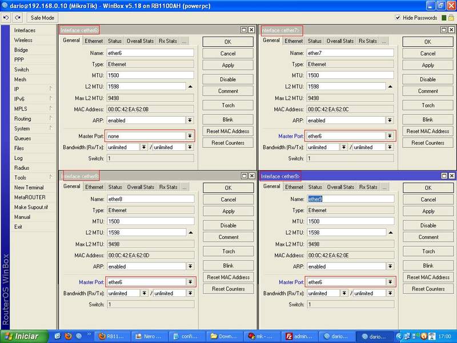Collapse L2 MTU field in ether7 window

tap(390, 87)
